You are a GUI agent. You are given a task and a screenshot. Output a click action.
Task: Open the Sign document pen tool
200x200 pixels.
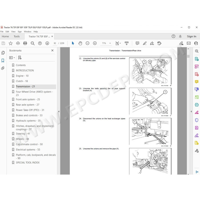[152, 43]
